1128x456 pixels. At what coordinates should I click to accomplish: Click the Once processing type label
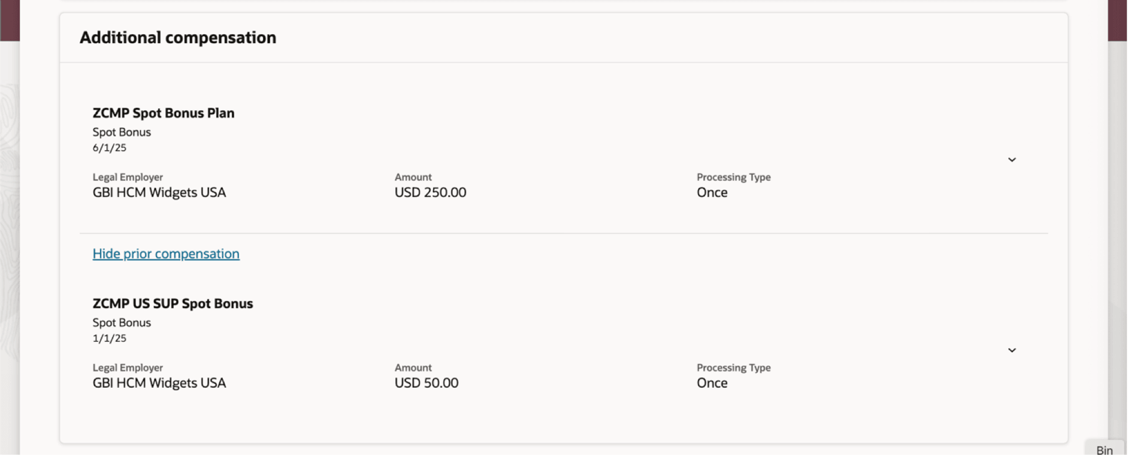pyautogui.click(x=712, y=192)
